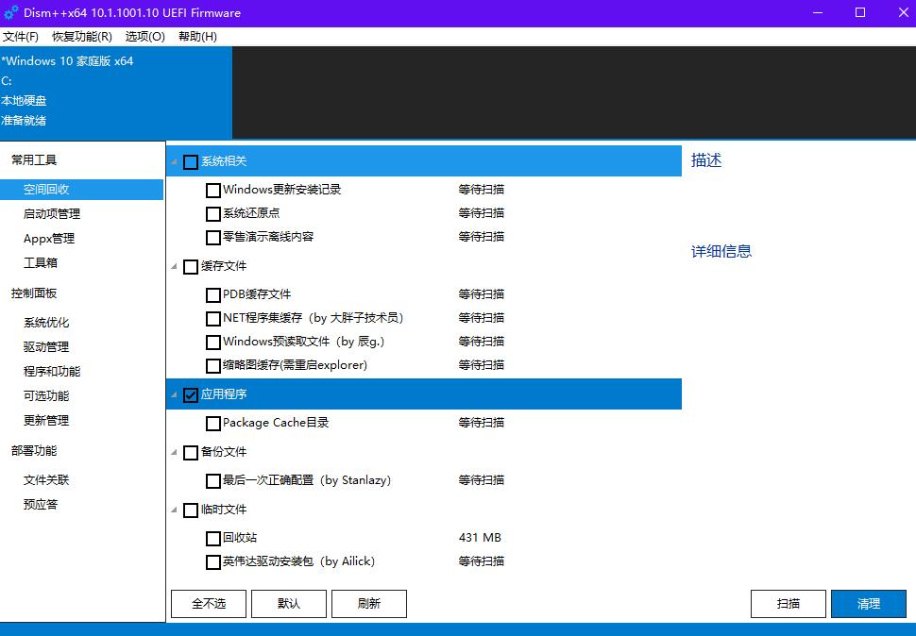Open the 选项(O) menu
The image size is (916, 636).
click(x=144, y=37)
